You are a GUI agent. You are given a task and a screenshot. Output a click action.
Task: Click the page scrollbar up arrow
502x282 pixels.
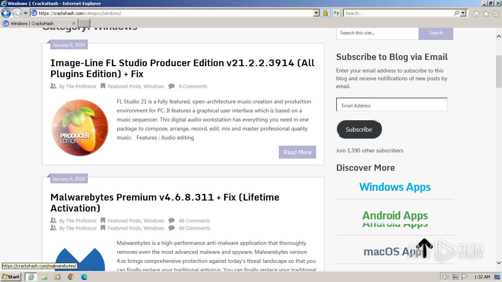click(499, 36)
